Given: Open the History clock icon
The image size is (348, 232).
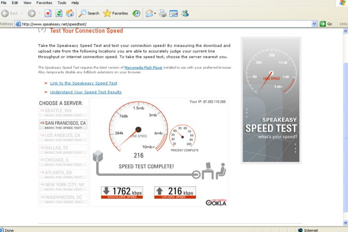Looking at the screenshot, I should pos(136,13).
